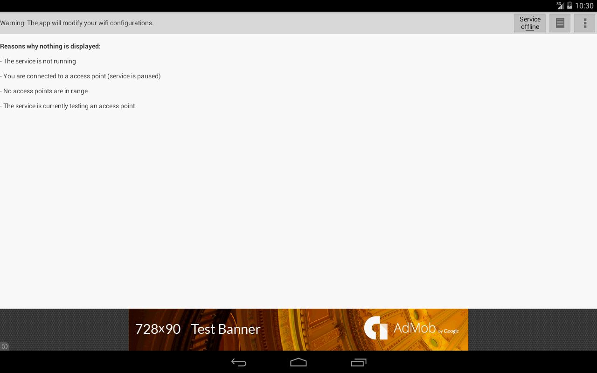
Task: Select 'The service is not running' line
Action: pos(38,61)
